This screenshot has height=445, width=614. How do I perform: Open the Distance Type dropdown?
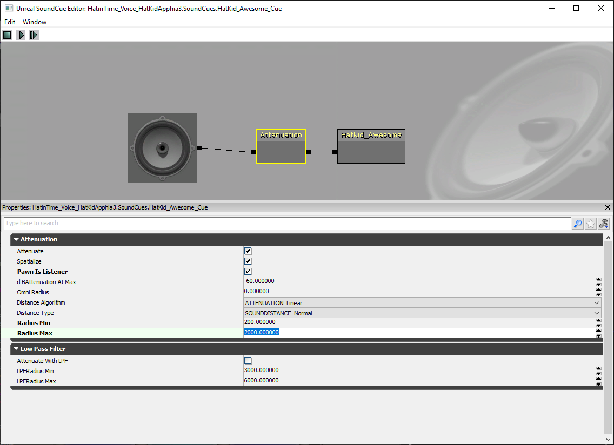pyautogui.click(x=422, y=313)
